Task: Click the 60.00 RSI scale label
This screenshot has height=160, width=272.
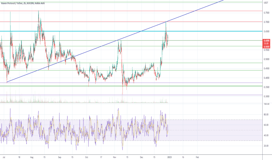Action: (267, 125)
